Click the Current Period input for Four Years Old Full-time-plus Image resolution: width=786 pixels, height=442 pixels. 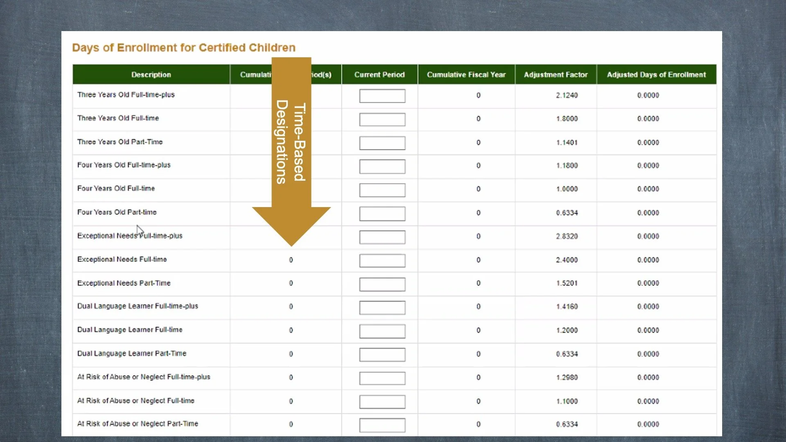coord(382,166)
